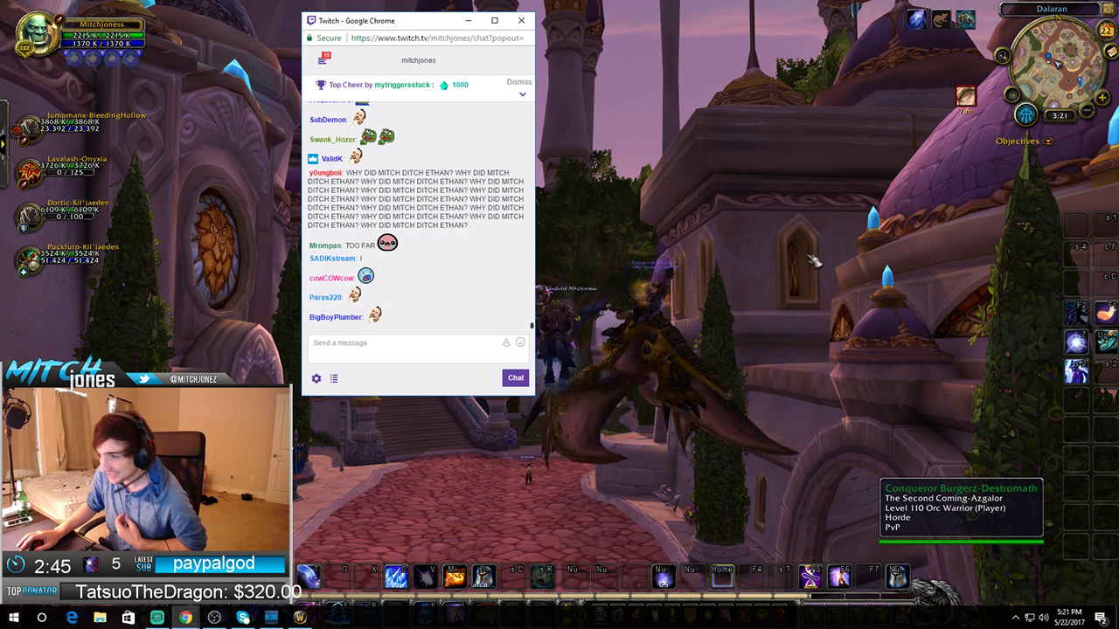This screenshot has width=1119, height=629.
Task: Open Twitch chat settings gear
Action: coord(316,378)
